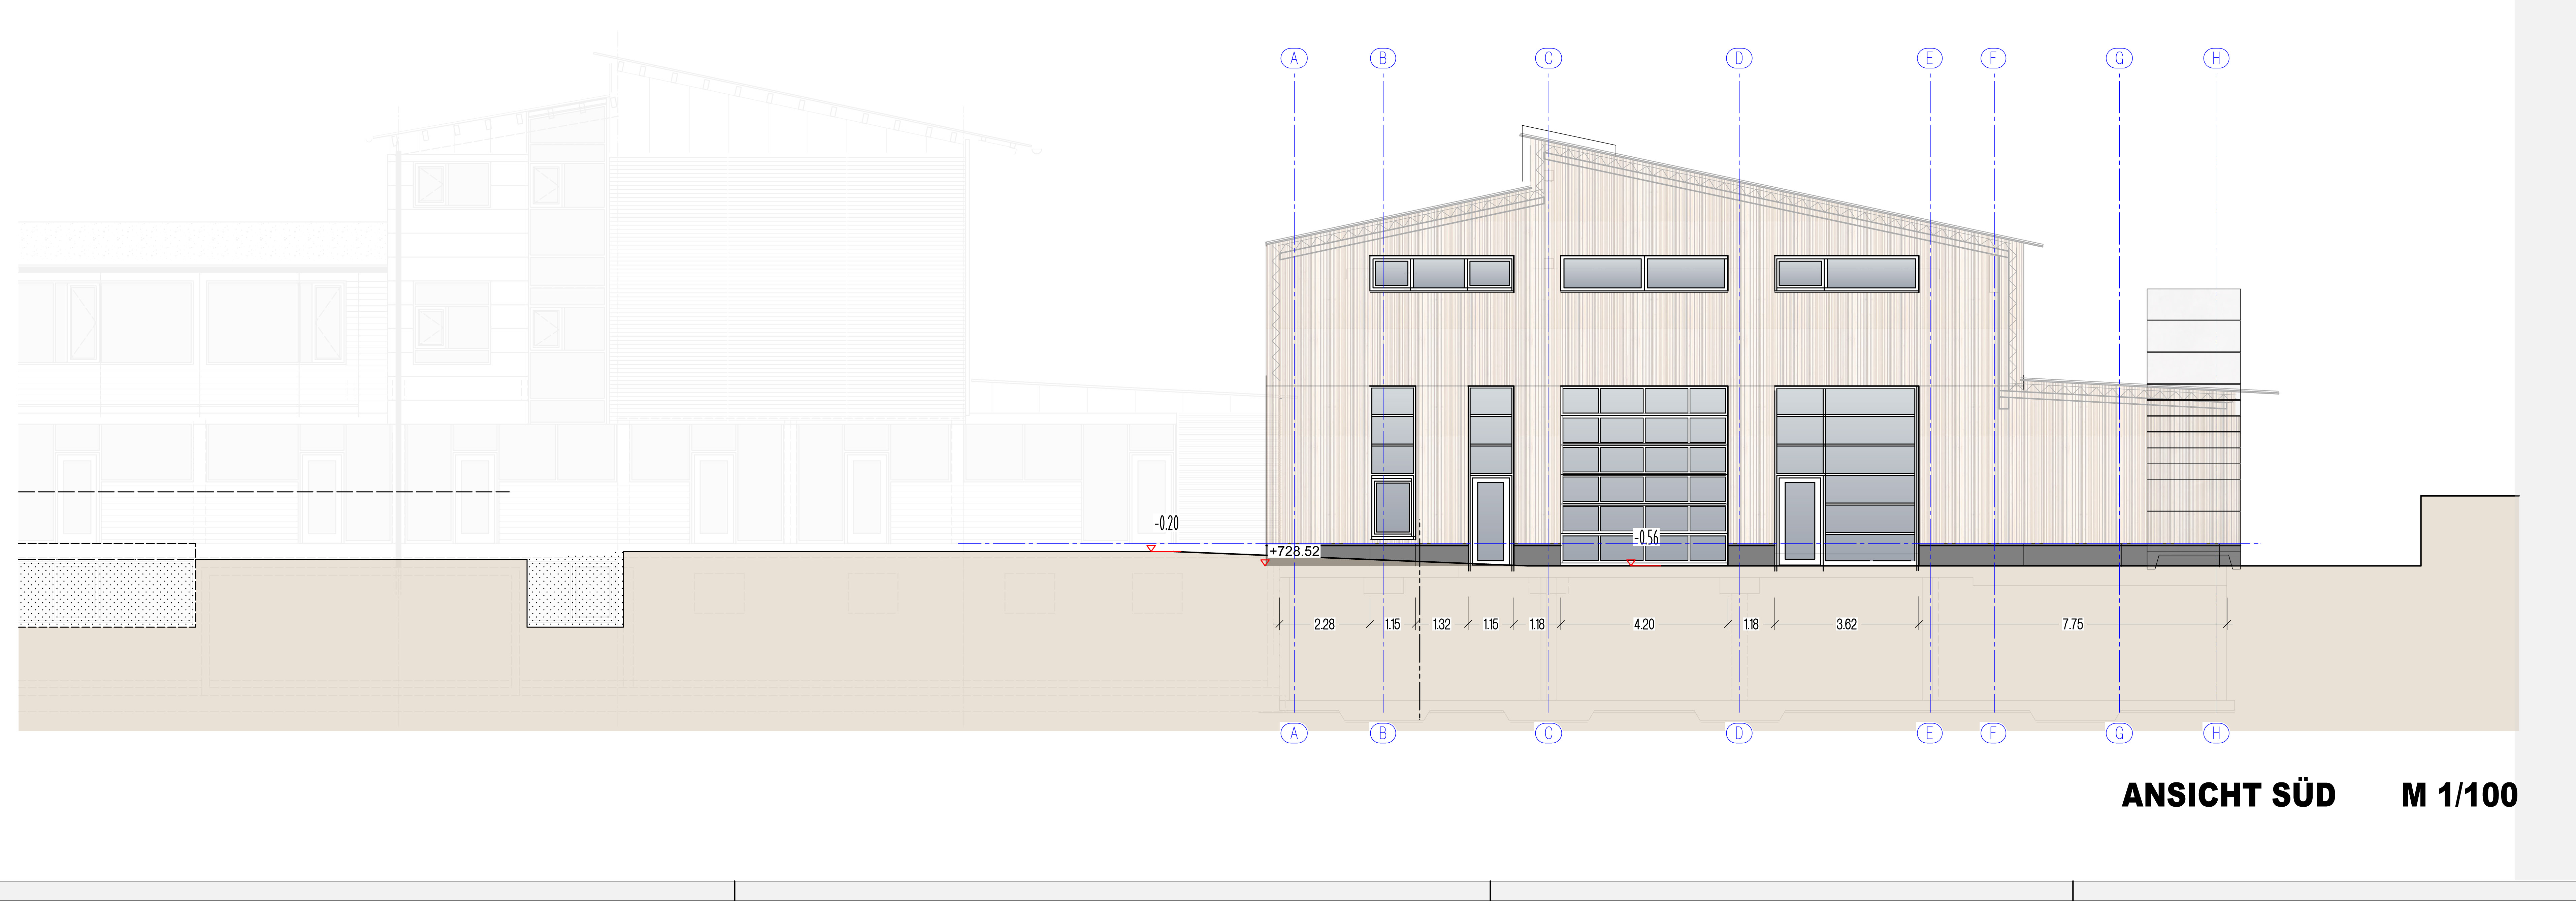Click the 1.18 dimension left of 3.62
This screenshot has width=2576, height=901.
coord(1751,624)
